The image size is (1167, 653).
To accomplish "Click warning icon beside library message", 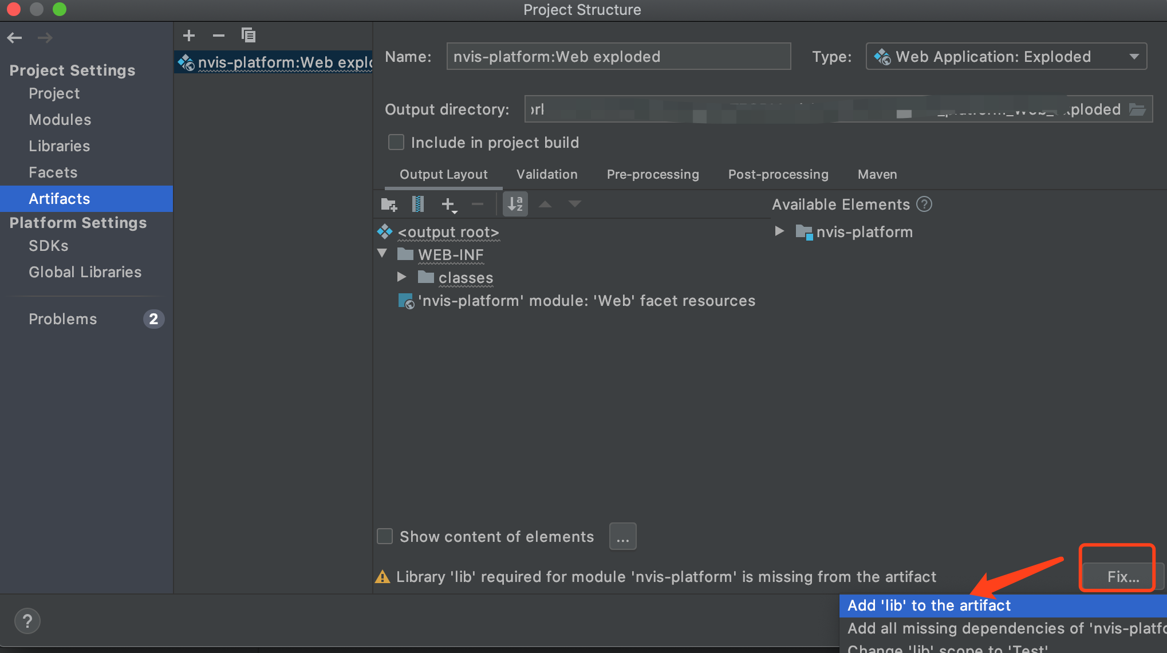I will pyautogui.click(x=383, y=577).
